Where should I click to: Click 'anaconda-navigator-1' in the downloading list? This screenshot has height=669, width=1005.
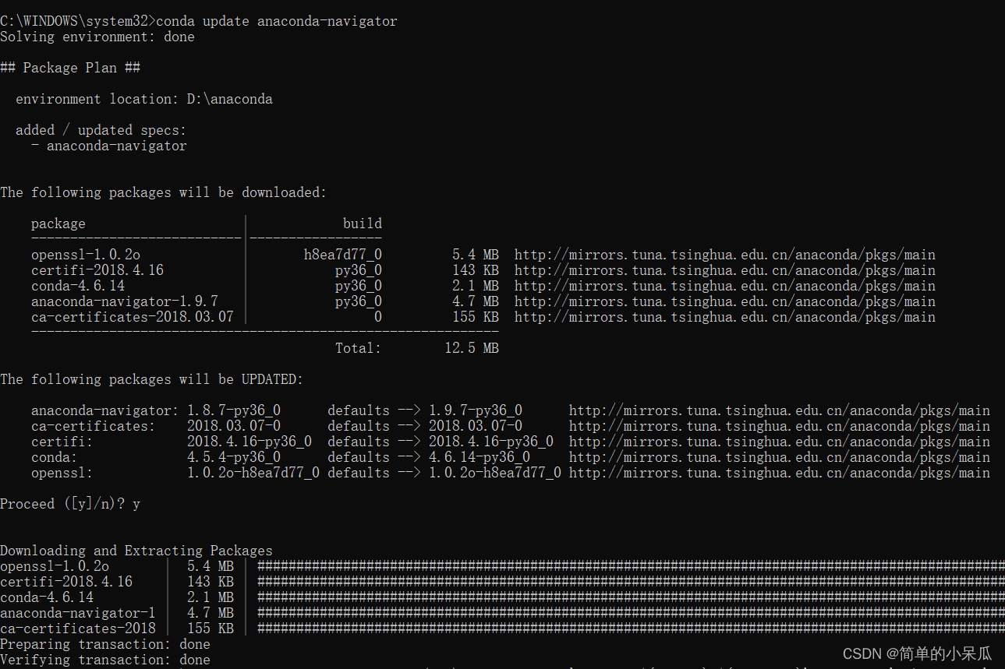click(78, 613)
